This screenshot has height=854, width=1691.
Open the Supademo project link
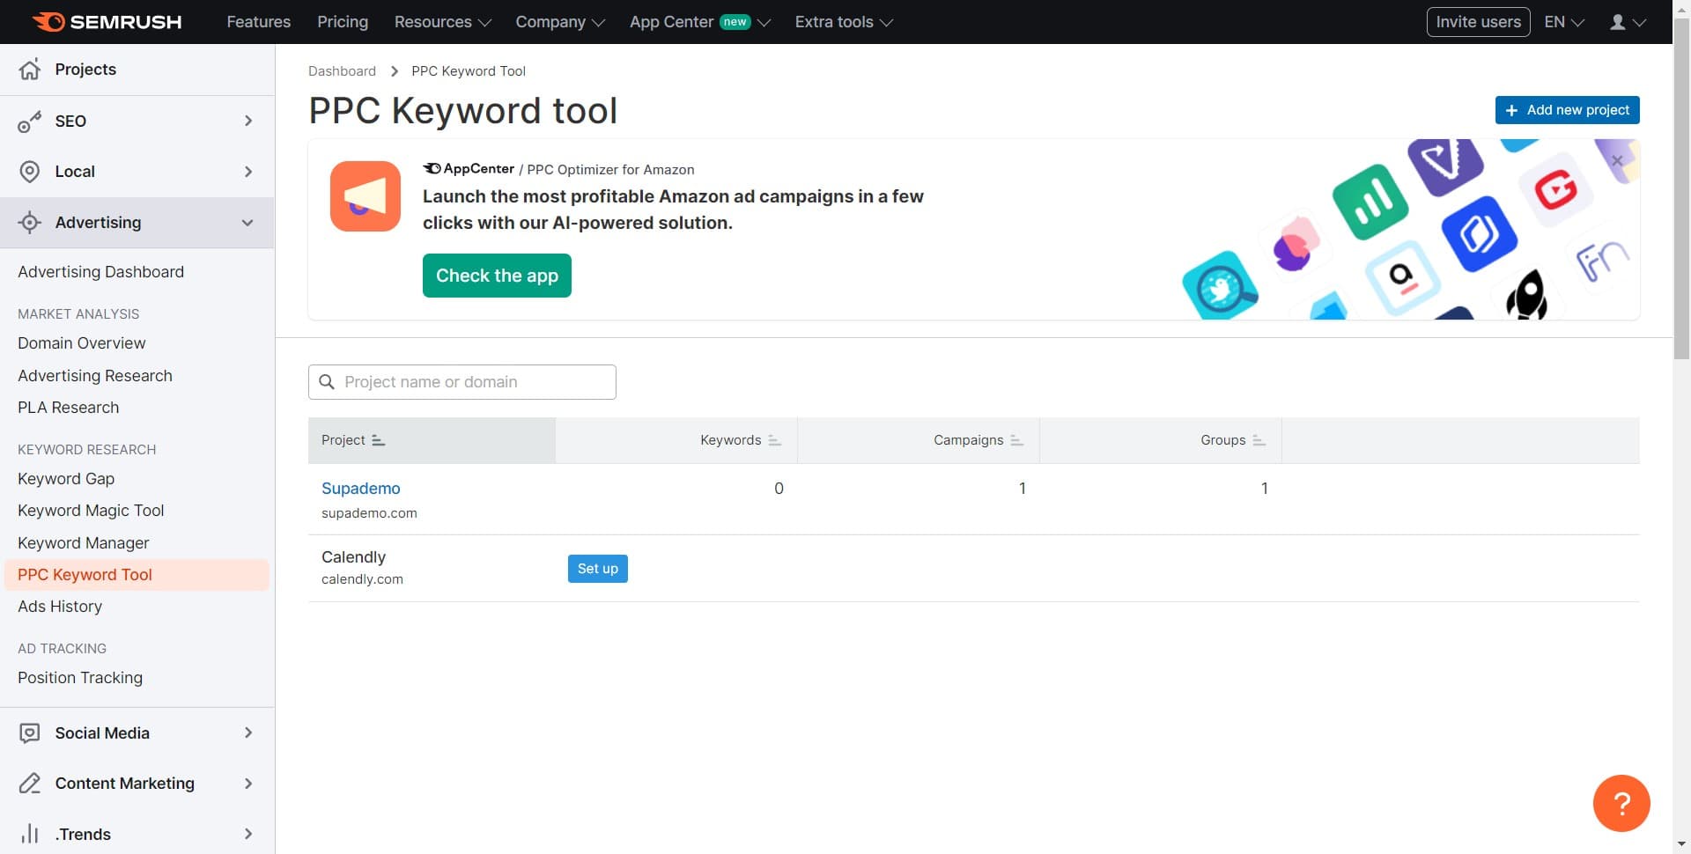pyautogui.click(x=361, y=488)
